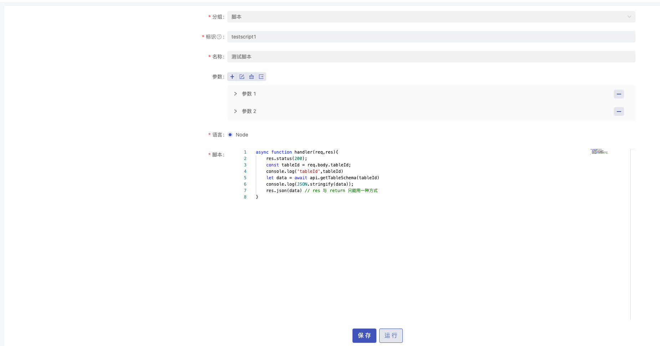This screenshot has height=346, width=660.
Task: Remove 参数 1 with minus button
Action: tap(619, 94)
